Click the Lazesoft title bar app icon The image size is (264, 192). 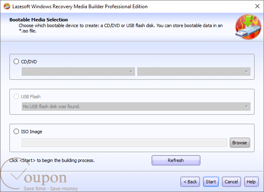(7, 7)
